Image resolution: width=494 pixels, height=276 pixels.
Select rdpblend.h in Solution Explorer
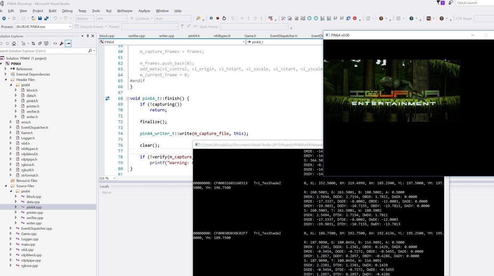(29, 154)
